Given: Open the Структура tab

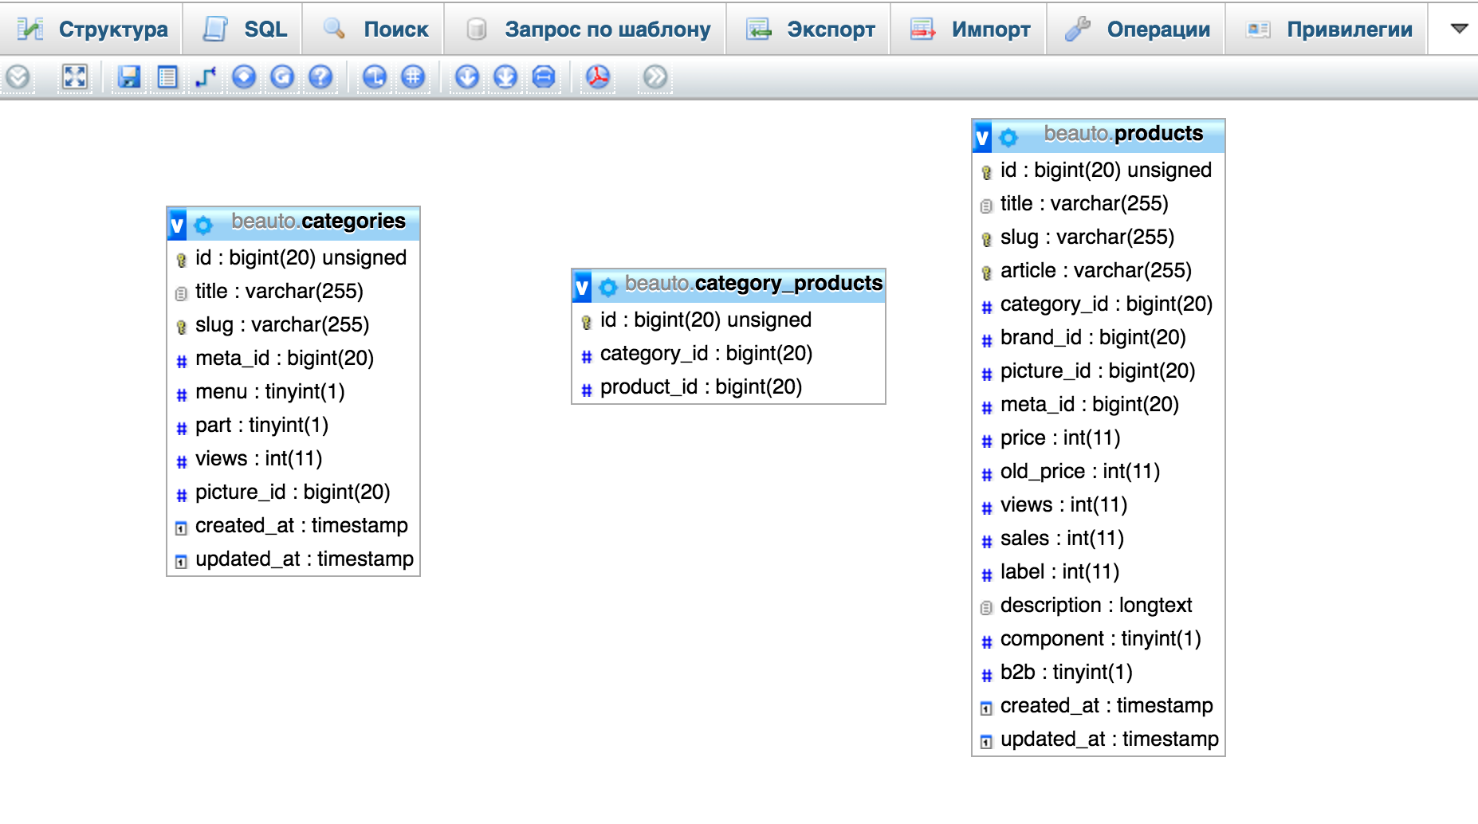Looking at the screenshot, I should point(92,29).
